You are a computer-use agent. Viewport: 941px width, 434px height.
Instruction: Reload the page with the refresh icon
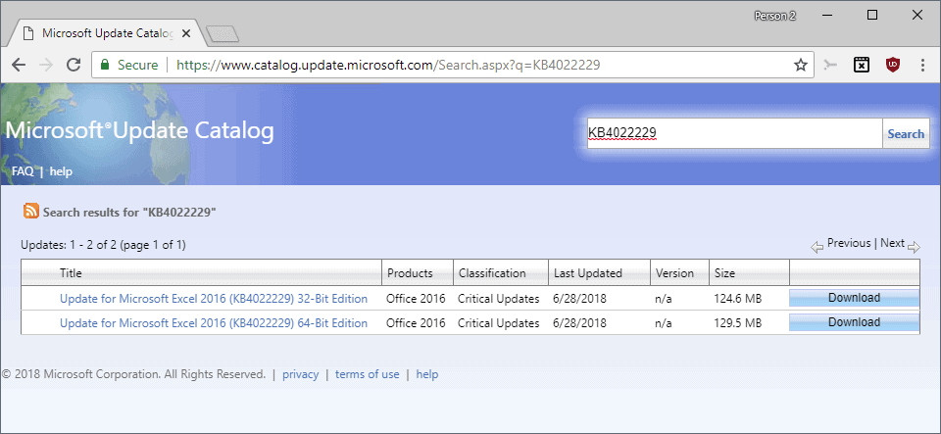click(x=74, y=65)
